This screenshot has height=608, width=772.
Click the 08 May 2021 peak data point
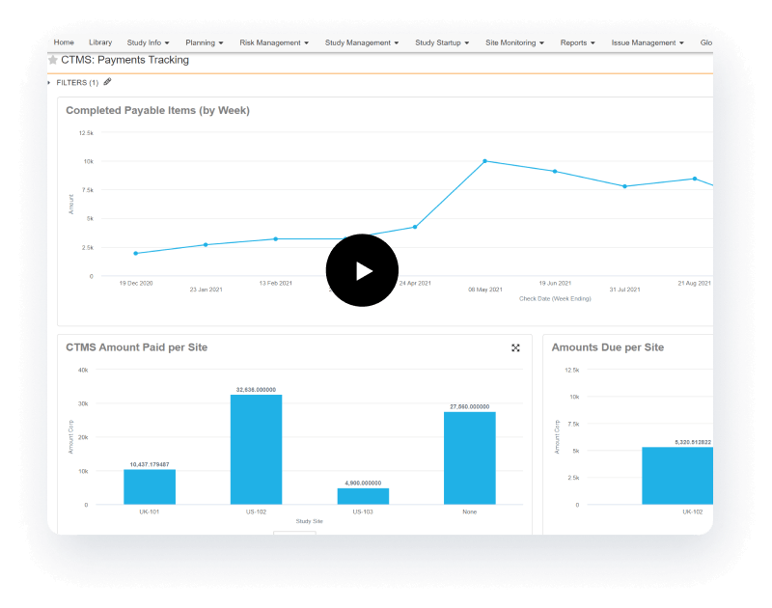484,161
